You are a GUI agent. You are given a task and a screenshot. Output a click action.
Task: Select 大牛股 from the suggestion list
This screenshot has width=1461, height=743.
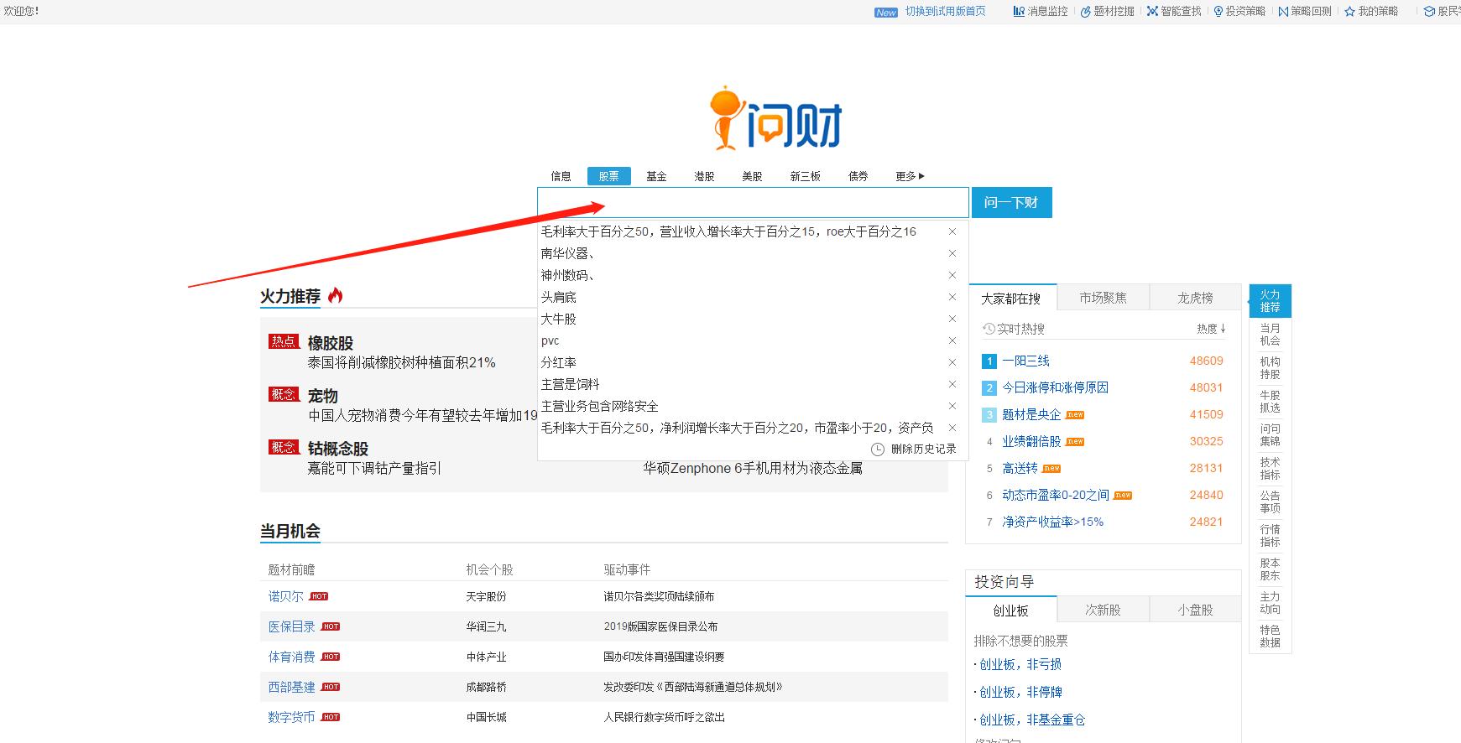[x=559, y=319]
